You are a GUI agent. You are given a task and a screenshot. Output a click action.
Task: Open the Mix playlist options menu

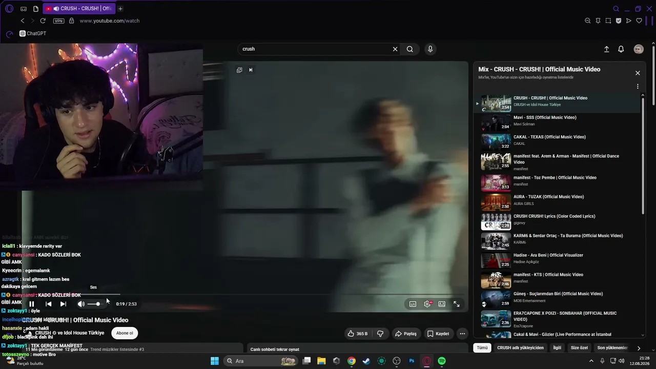[x=638, y=87]
